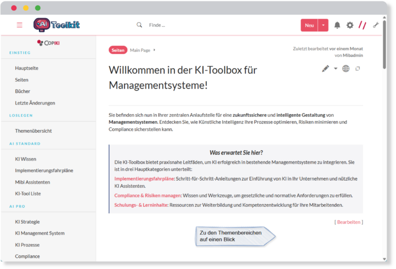Open Hauptseite in the sidebar

coord(26,68)
